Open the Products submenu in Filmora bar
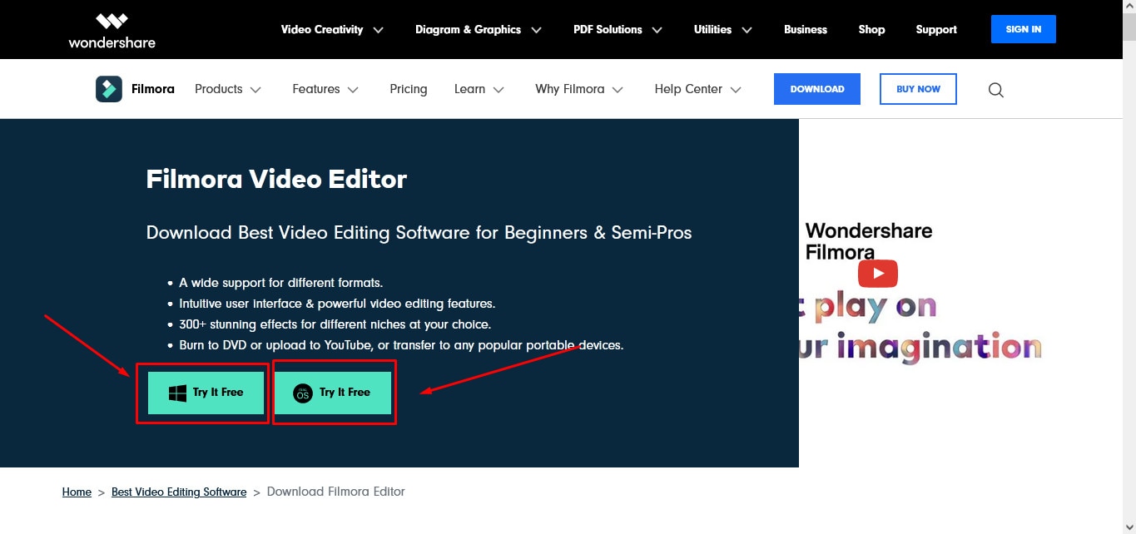 click(x=227, y=89)
